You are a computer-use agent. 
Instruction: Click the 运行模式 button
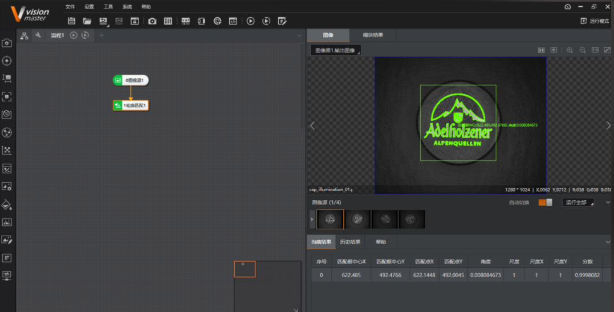(595, 21)
